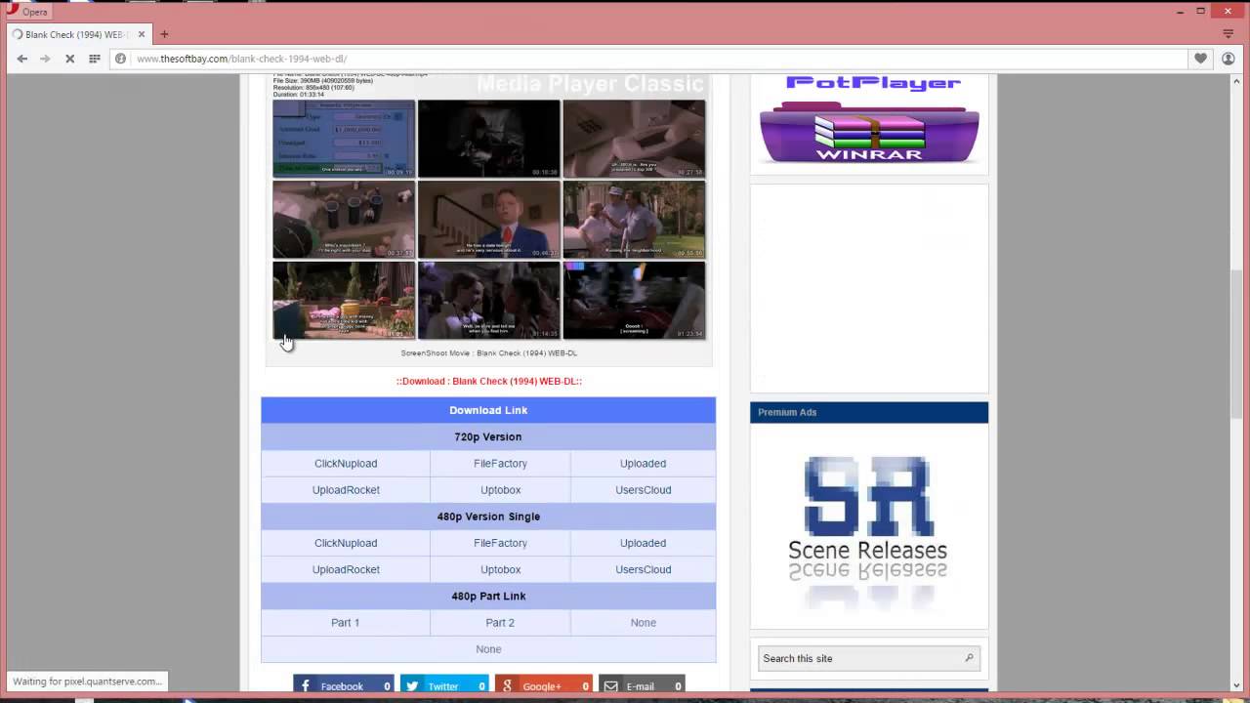The height and width of the screenshot is (703, 1250).
Task: Close the Blank Check (1994) tab
Action: click(142, 34)
